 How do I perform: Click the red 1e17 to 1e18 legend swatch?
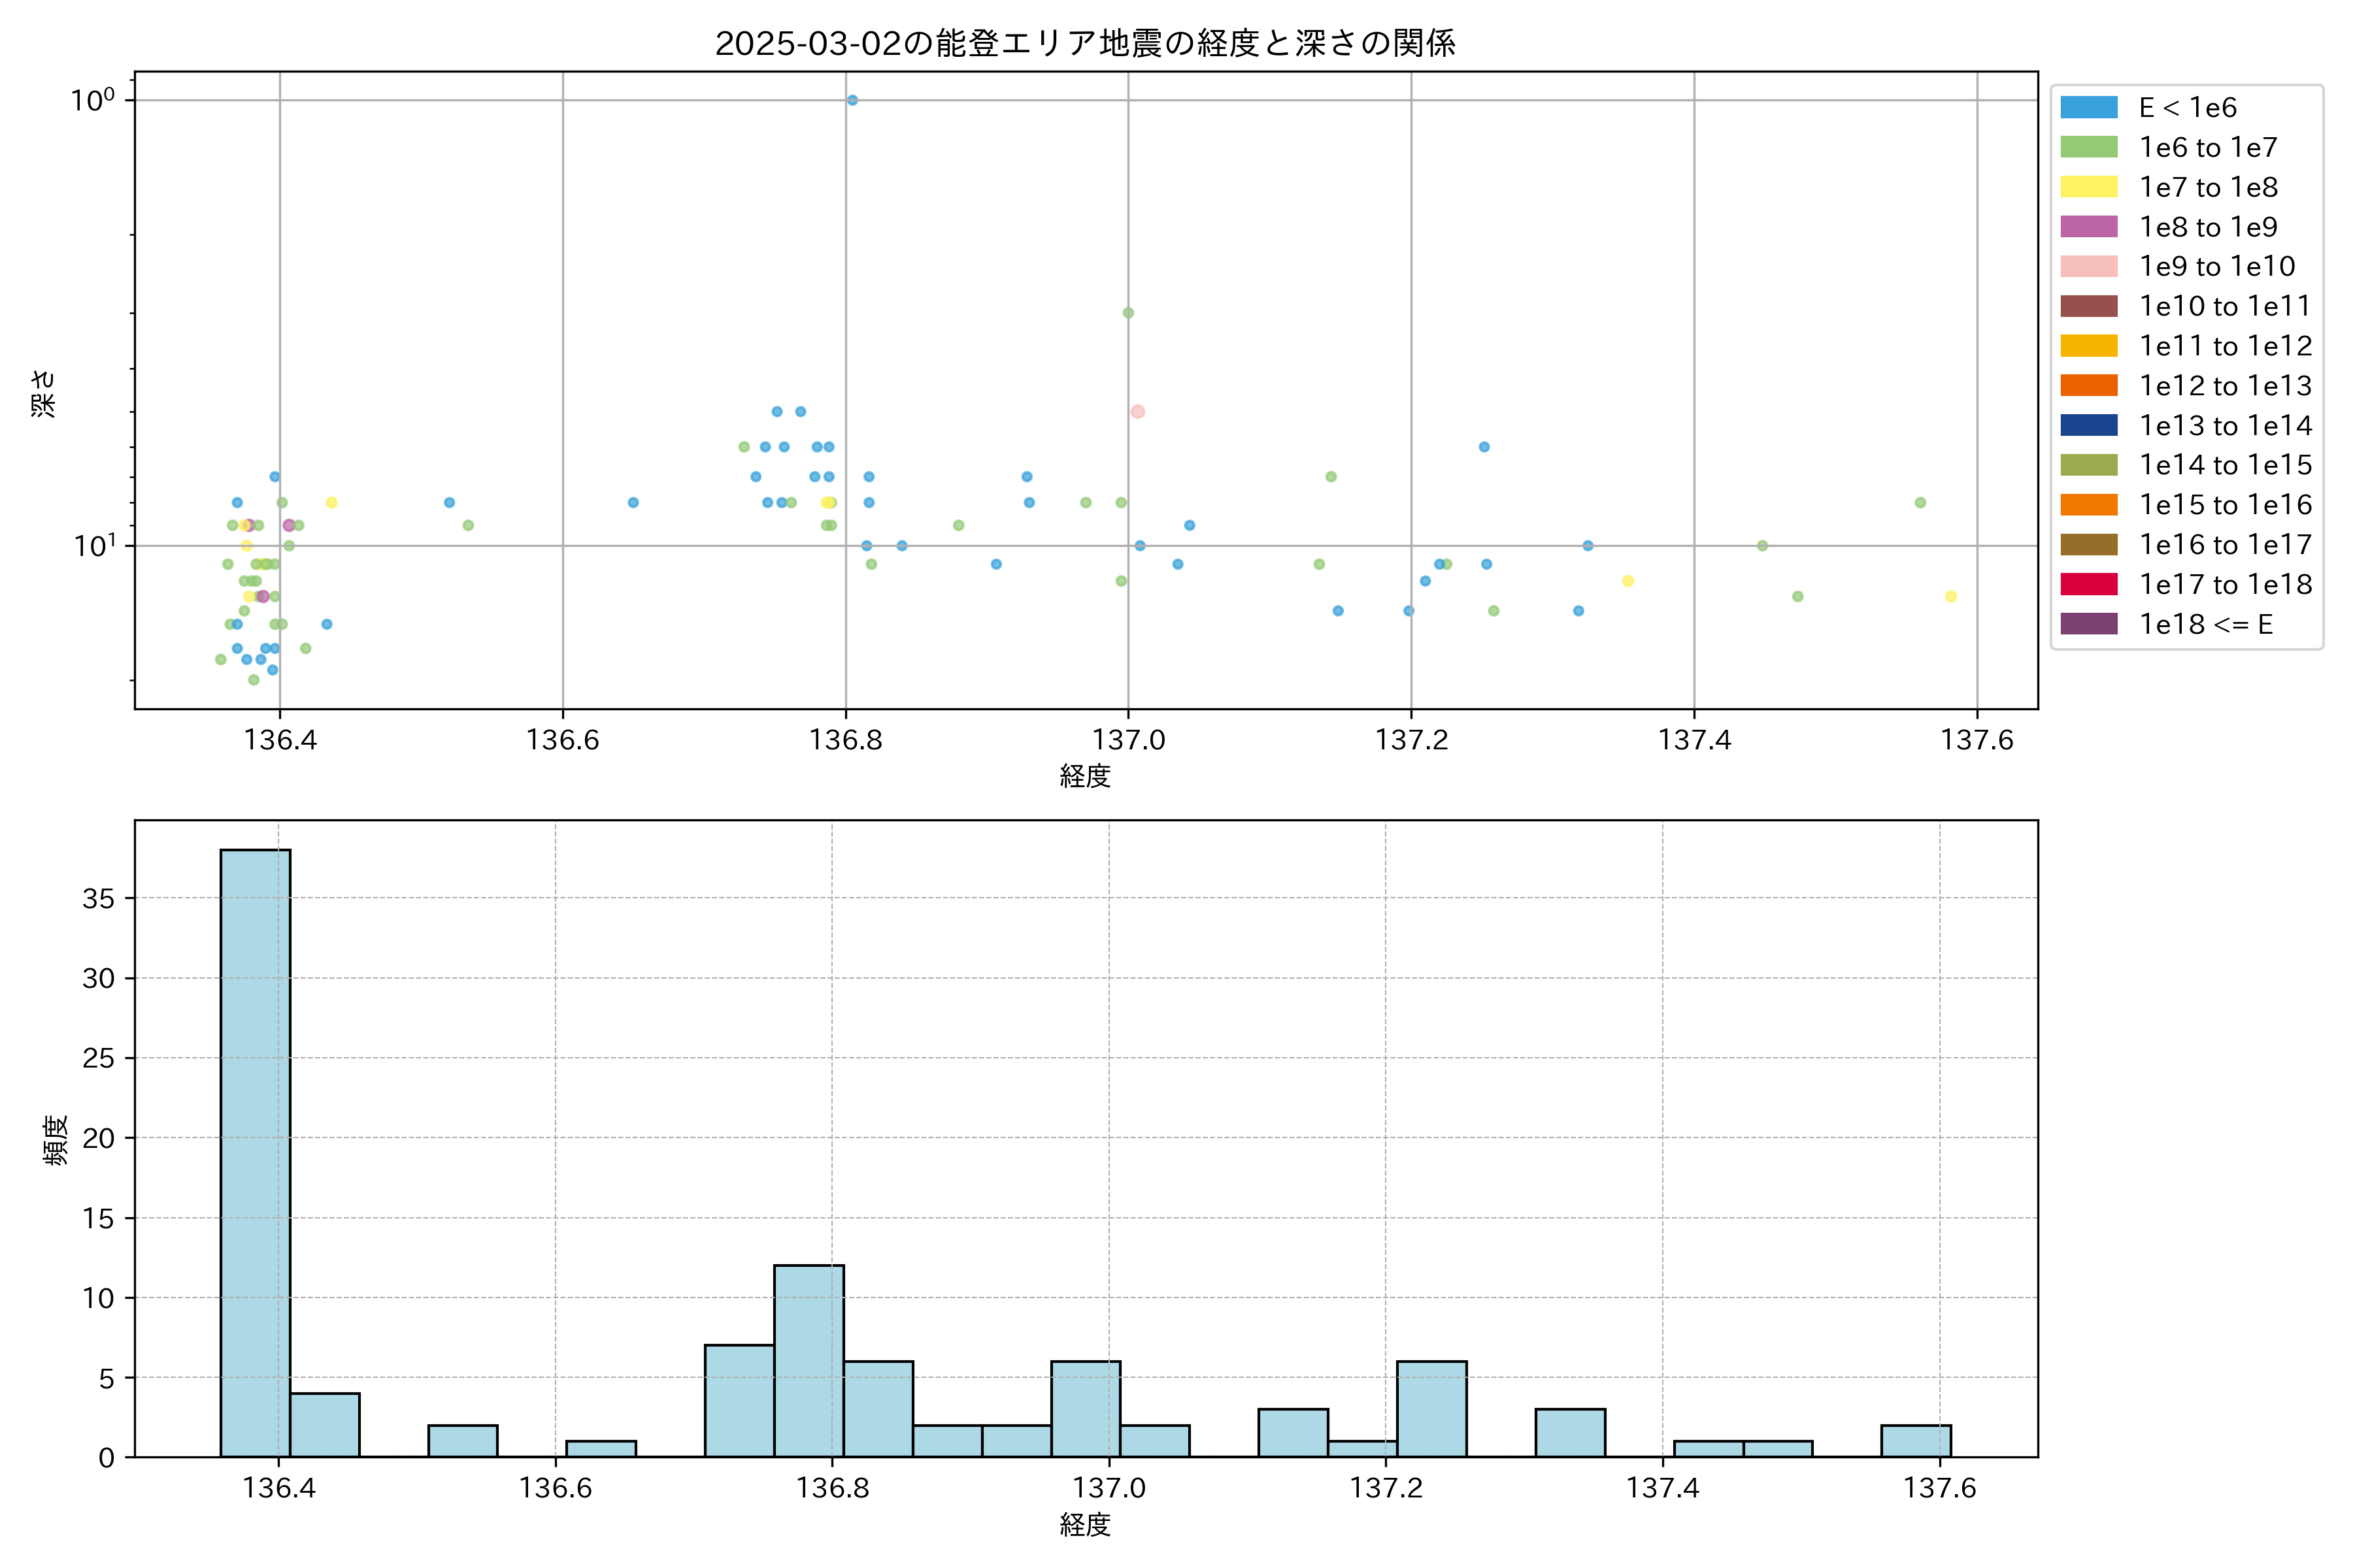point(2088,584)
